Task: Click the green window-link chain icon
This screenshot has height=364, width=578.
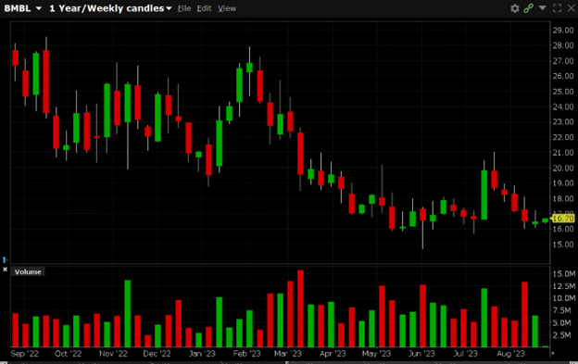Action: (x=528, y=8)
